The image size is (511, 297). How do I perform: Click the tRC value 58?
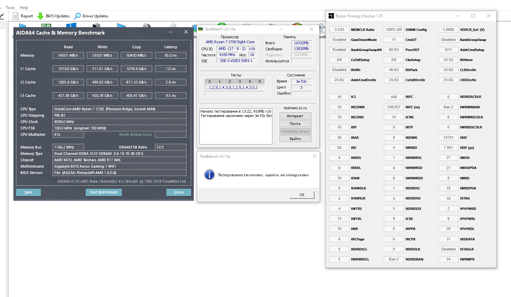click(339, 147)
